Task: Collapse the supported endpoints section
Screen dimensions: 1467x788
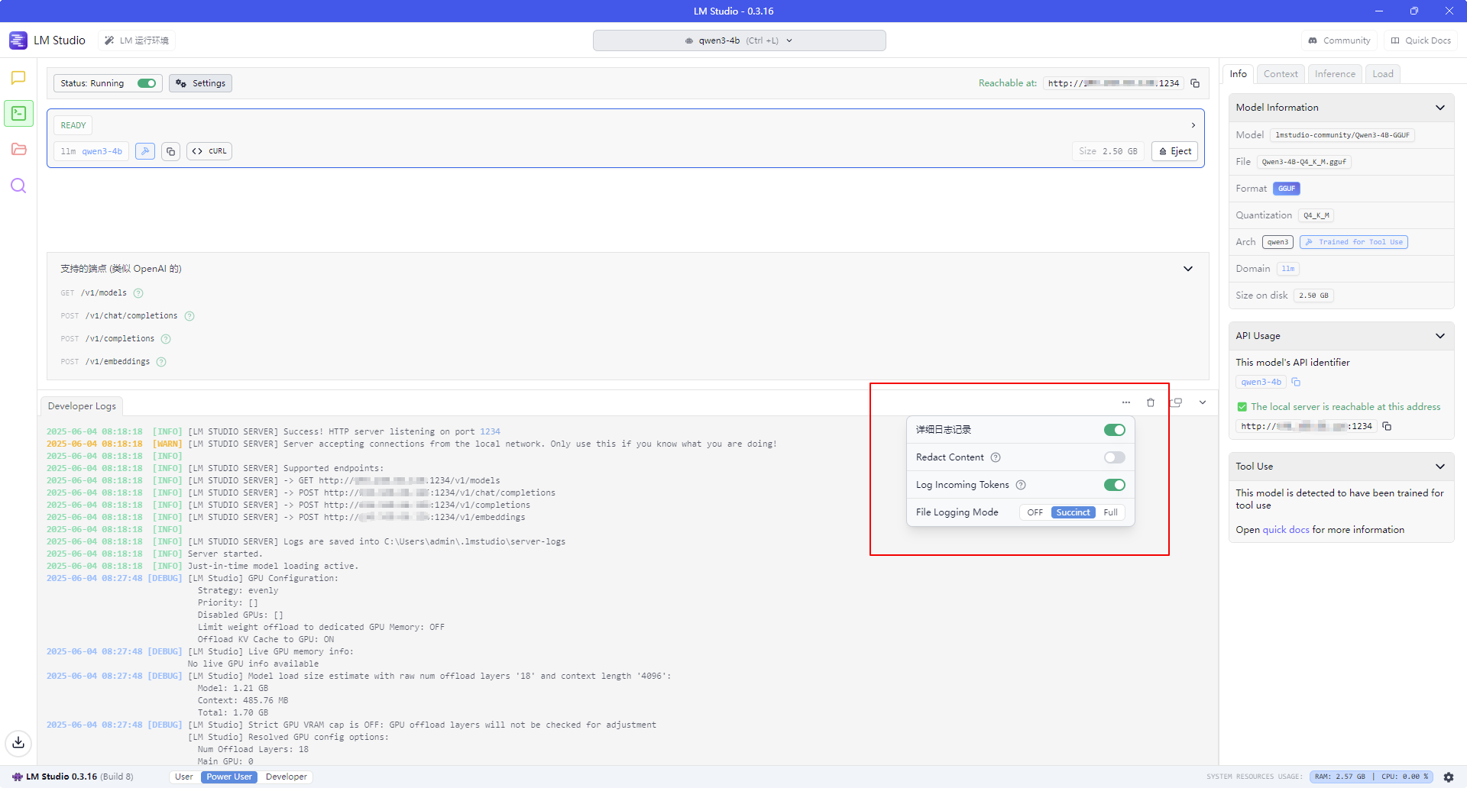Action: [x=1188, y=269]
